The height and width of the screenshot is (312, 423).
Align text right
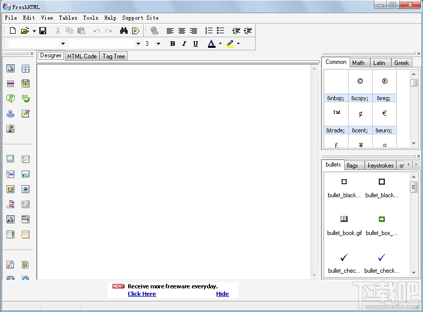pos(193,31)
